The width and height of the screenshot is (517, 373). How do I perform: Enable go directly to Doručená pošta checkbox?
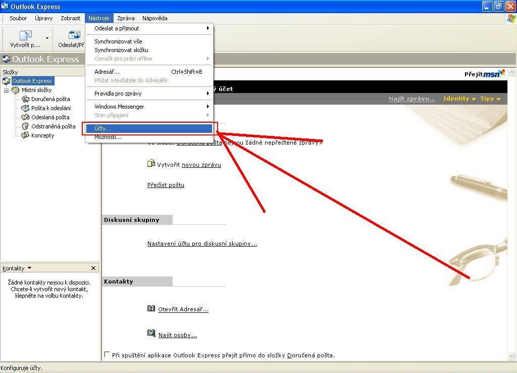[107, 354]
